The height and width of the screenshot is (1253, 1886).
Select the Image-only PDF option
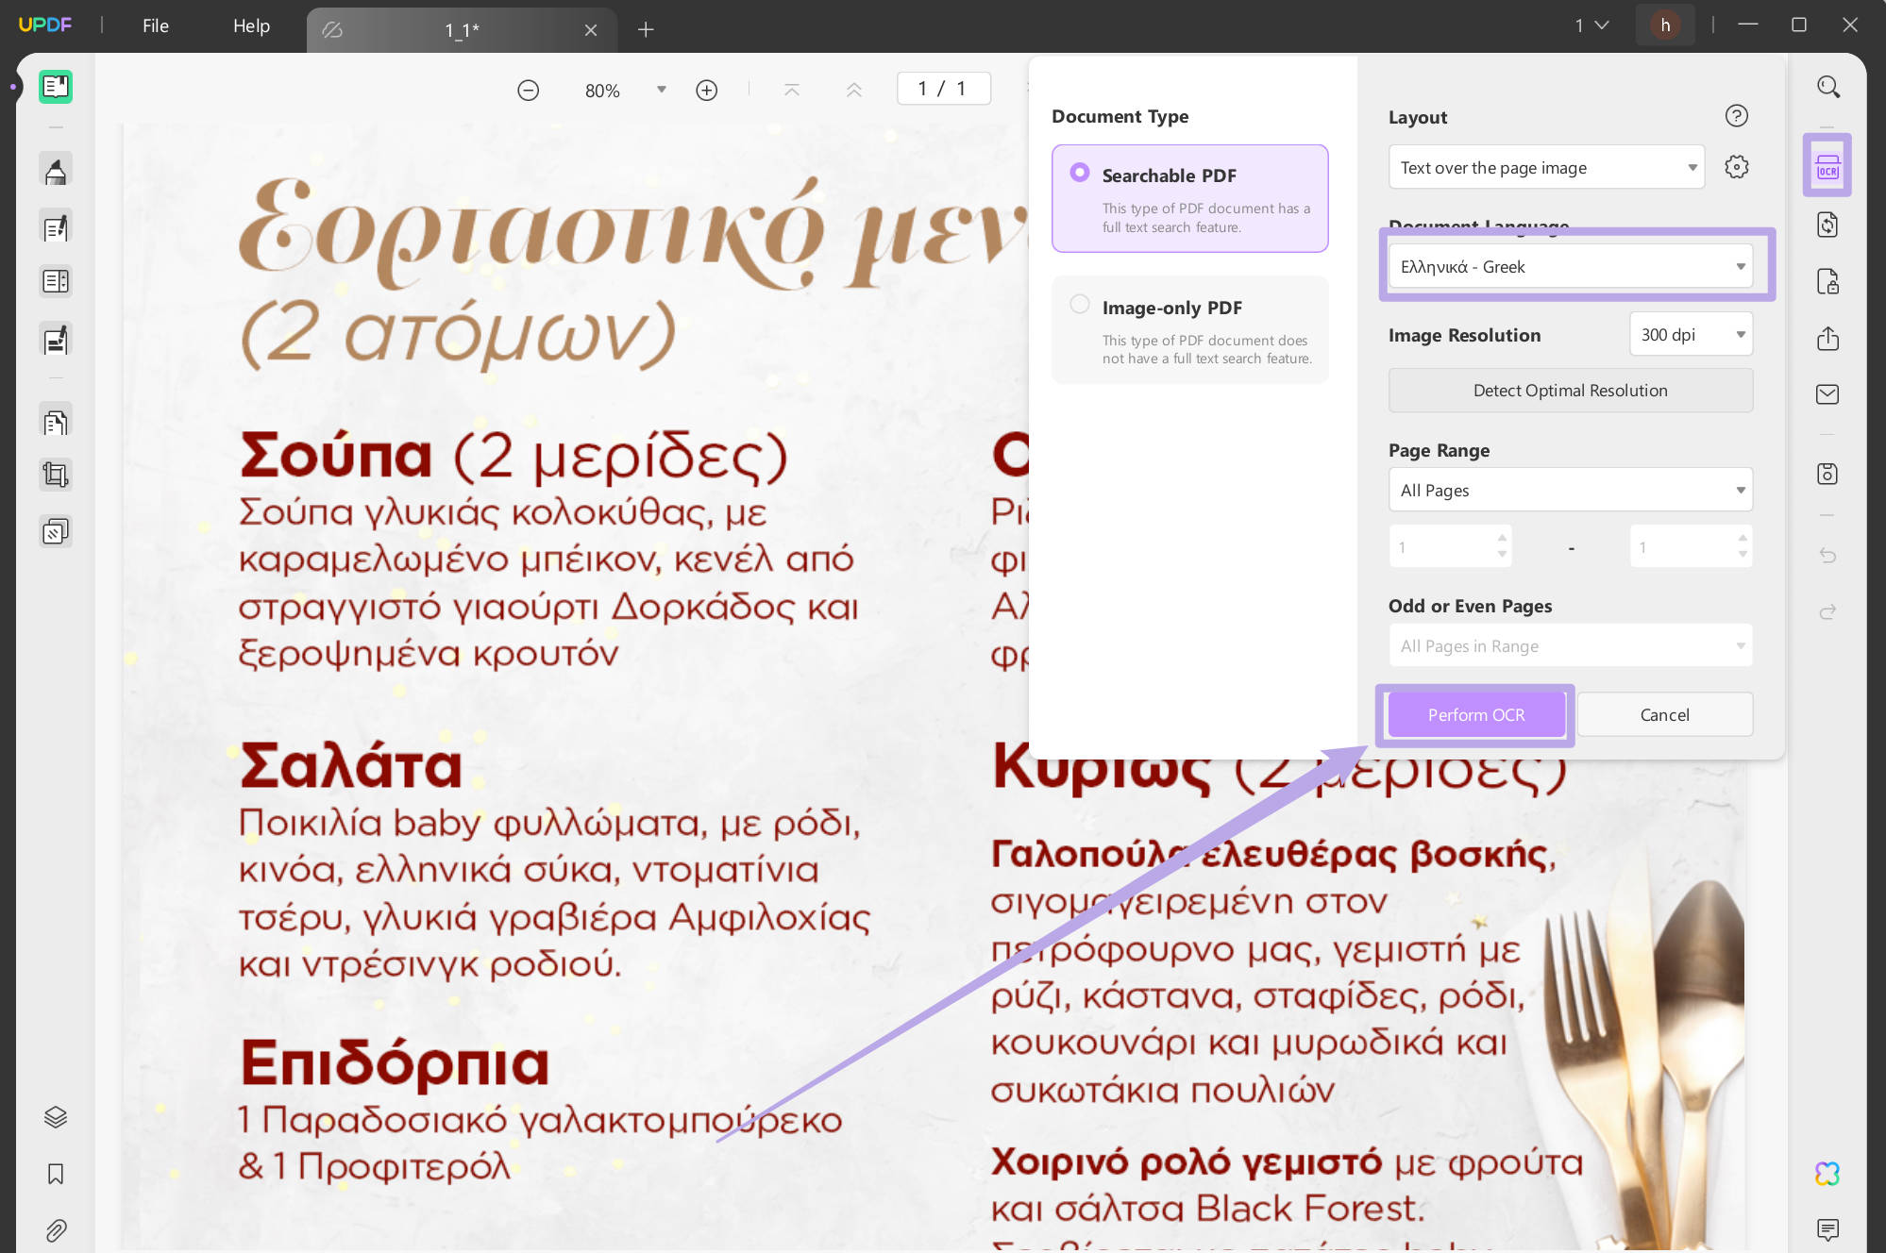(x=1079, y=304)
